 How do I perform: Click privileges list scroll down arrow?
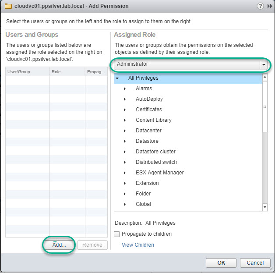point(265,207)
